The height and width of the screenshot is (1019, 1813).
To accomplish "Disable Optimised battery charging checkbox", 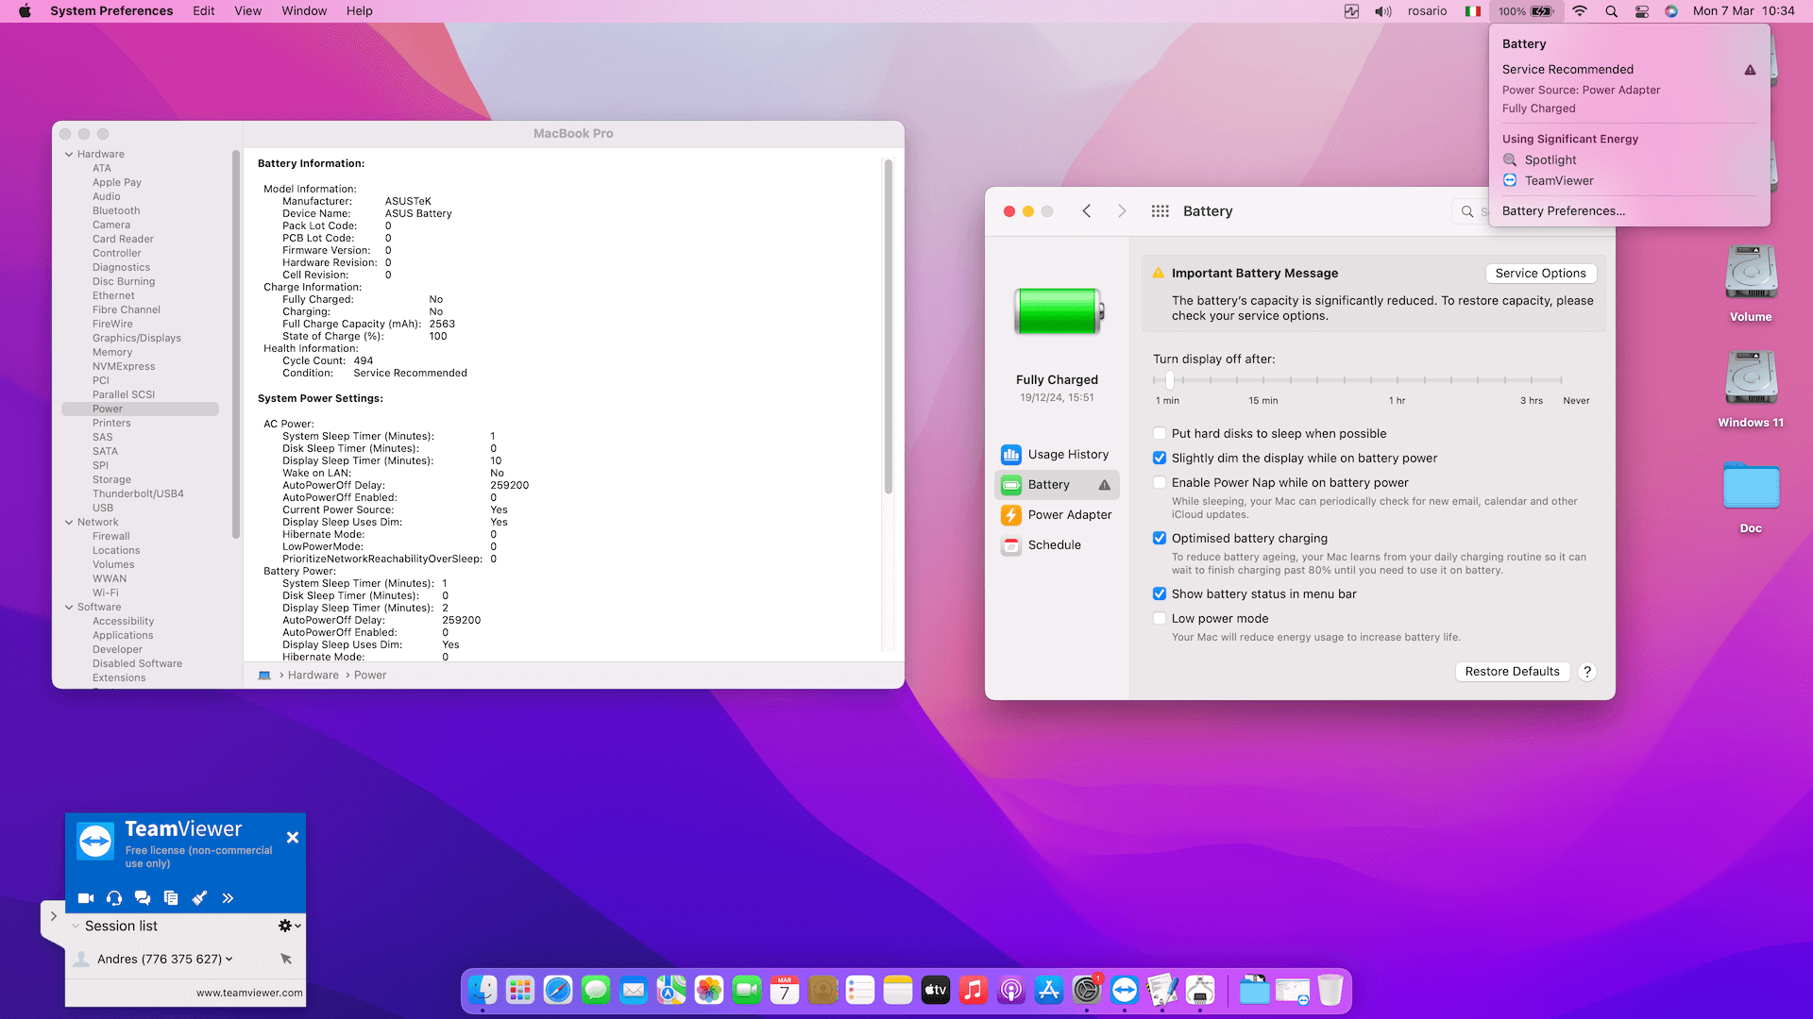I will point(1160,539).
